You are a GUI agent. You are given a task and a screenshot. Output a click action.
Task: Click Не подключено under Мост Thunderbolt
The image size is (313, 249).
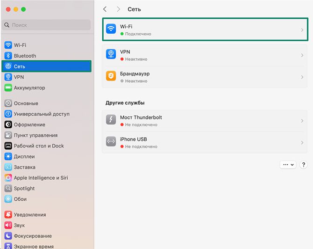(x=141, y=125)
